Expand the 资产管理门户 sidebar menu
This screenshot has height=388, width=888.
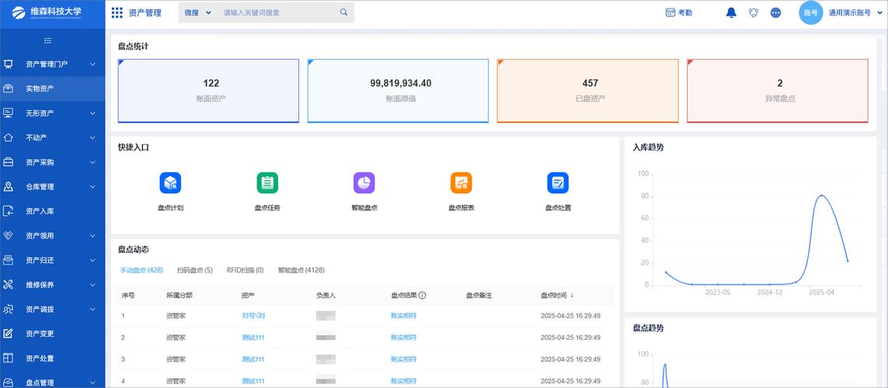point(53,64)
